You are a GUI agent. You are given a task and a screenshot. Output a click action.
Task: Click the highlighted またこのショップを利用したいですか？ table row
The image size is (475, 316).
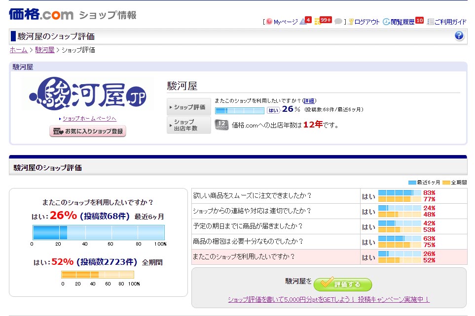329,257
